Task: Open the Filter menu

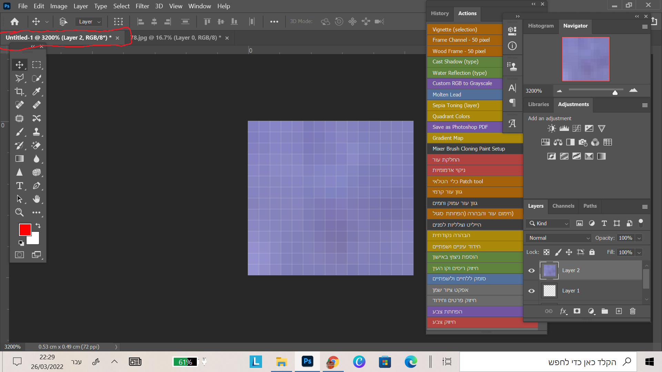Action: click(x=142, y=6)
